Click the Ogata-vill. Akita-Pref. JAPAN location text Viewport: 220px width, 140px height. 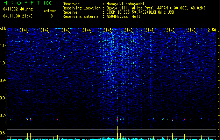point(156,8)
